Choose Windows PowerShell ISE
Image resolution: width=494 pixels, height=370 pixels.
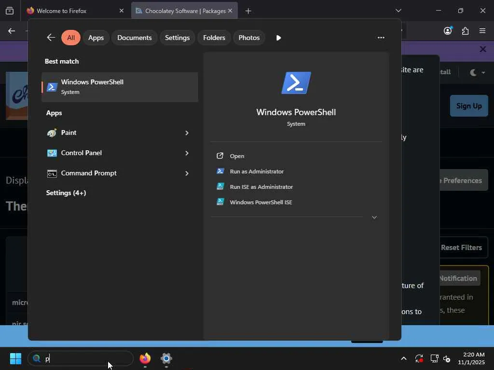click(296, 202)
